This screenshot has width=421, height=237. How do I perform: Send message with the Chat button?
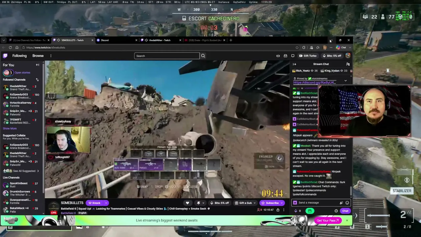(345, 211)
